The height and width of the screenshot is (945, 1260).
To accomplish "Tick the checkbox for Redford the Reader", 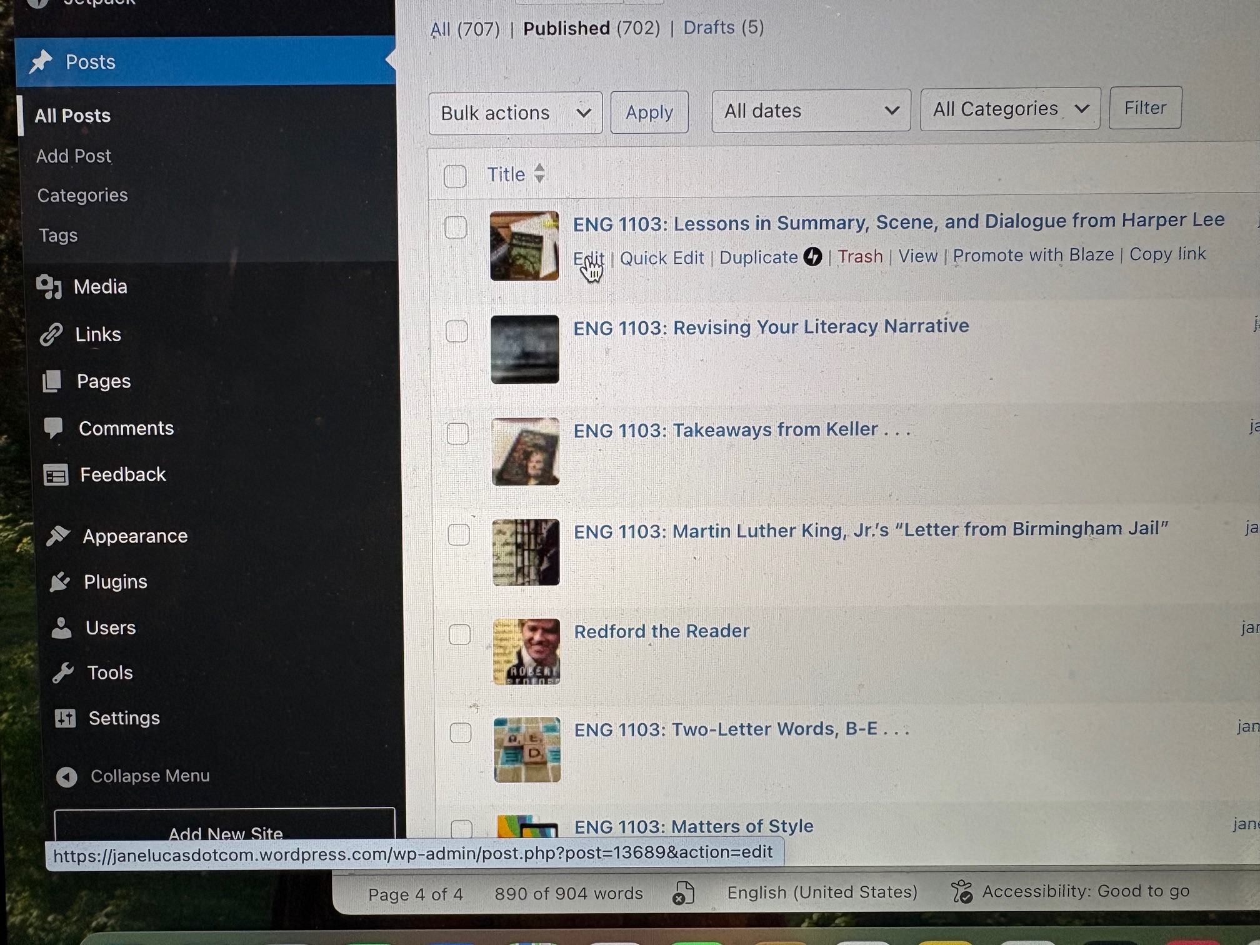I will 460,634.
